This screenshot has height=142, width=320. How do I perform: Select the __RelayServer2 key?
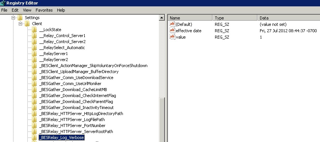pos(53,60)
